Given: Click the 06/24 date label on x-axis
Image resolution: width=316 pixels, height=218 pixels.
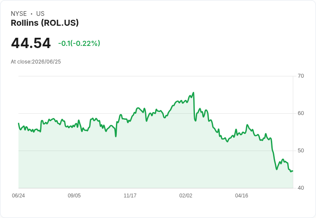Looking at the screenshot, I should (18, 195).
